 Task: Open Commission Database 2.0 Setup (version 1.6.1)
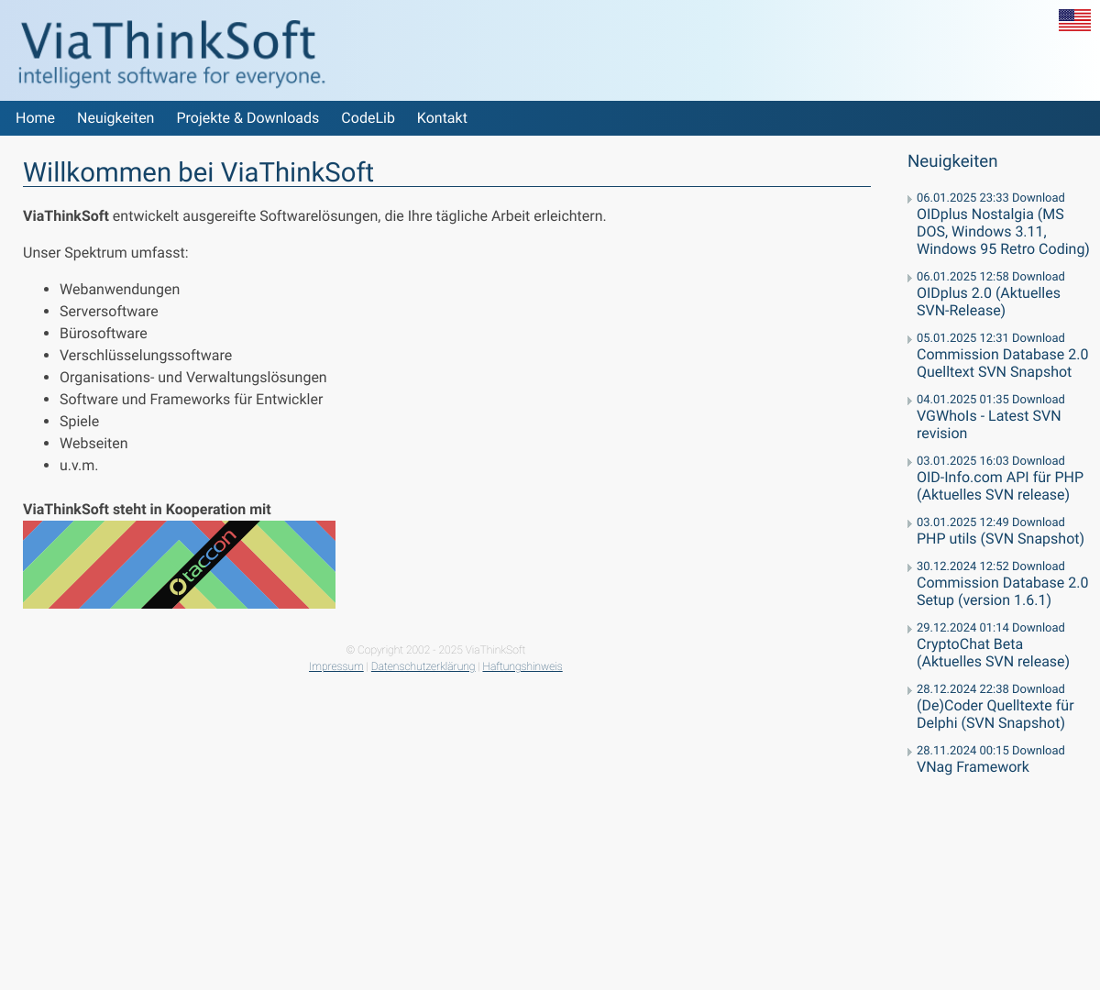pyautogui.click(x=1002, y=591)
